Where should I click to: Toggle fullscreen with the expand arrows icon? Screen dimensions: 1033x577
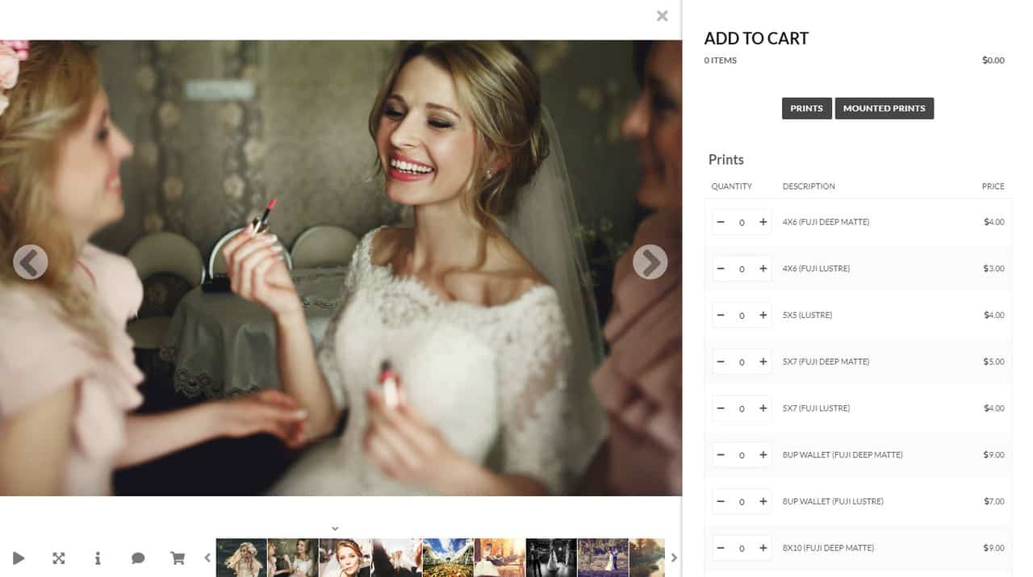(x=59, y=558)
